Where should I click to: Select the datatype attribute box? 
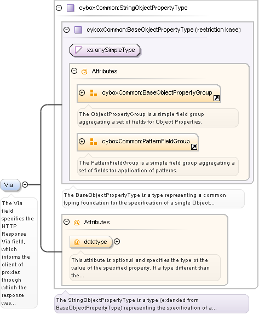tap(91, 242)
